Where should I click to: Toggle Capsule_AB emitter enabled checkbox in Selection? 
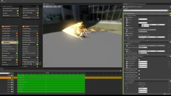coord(124,7)
